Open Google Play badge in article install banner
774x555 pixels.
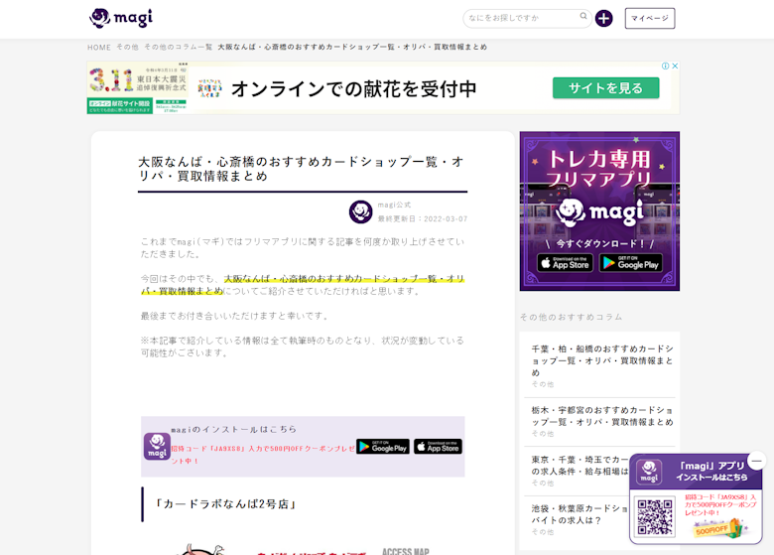click(382, 447)
